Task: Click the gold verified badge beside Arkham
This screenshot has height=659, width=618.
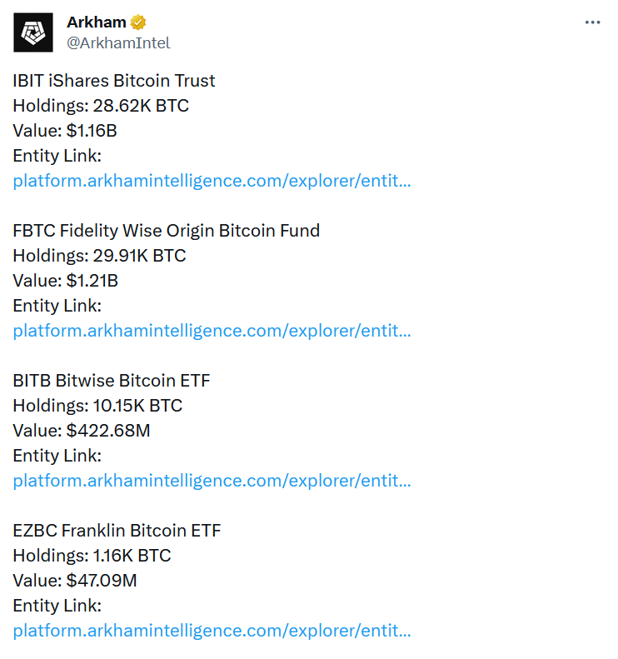Action: [x=137, y=22]
